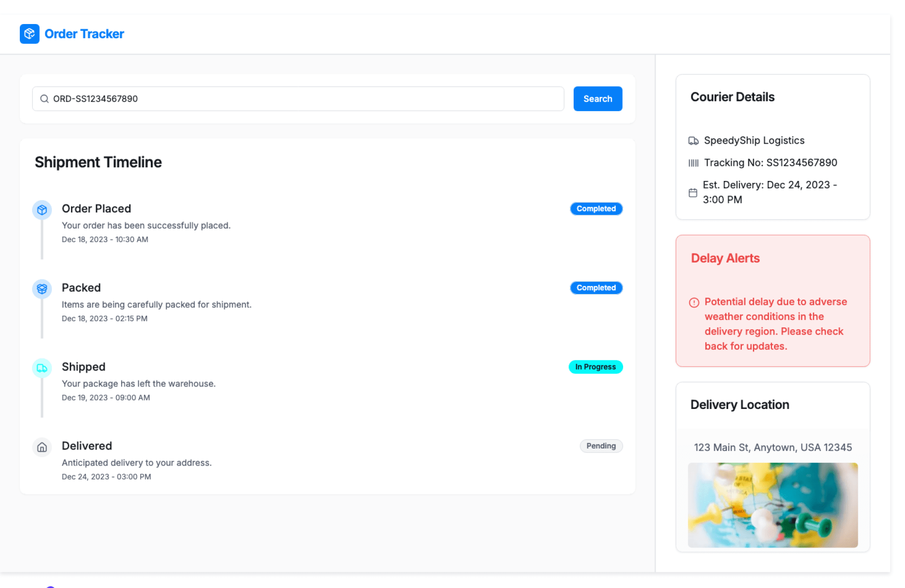Screen dimensions: 905x588
Task: Click the order number input field
Action: (302, 99)
